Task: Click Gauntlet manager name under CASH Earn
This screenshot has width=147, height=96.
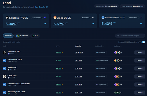Action: [12, 78]
